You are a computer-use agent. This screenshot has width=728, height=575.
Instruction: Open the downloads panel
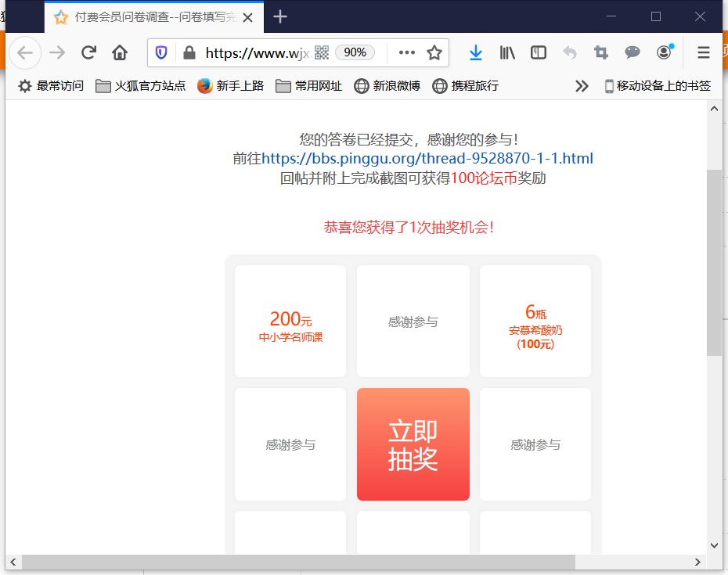tap(475, 53)
